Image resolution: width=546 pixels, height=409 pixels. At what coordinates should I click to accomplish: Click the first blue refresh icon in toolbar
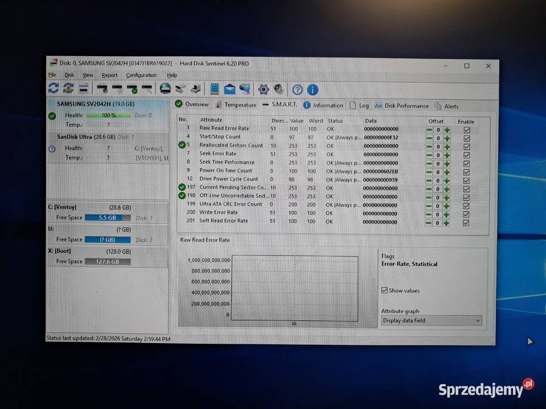click(53, 89)
